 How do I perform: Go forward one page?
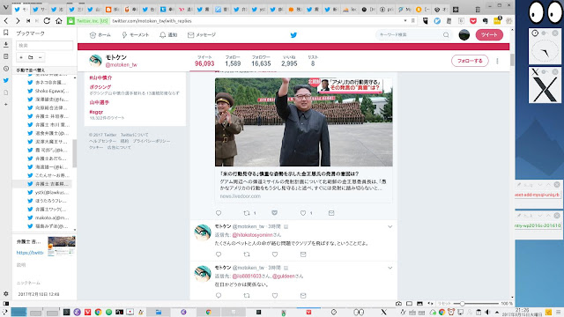pyautogui.click(x=18, y=21)
